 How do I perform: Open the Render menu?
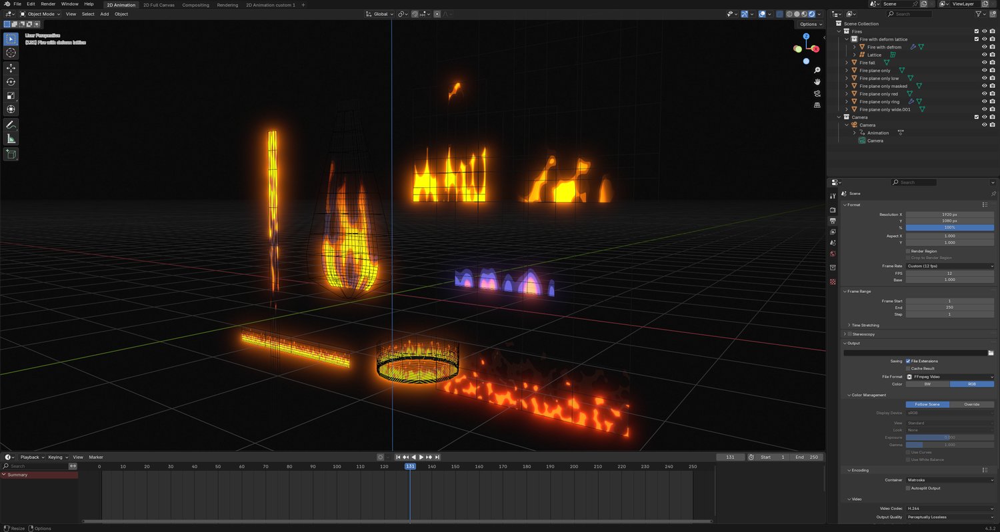(48, 4)
